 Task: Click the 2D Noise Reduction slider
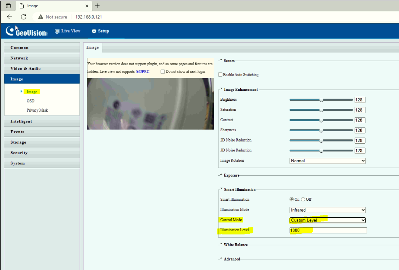point(321,140)
